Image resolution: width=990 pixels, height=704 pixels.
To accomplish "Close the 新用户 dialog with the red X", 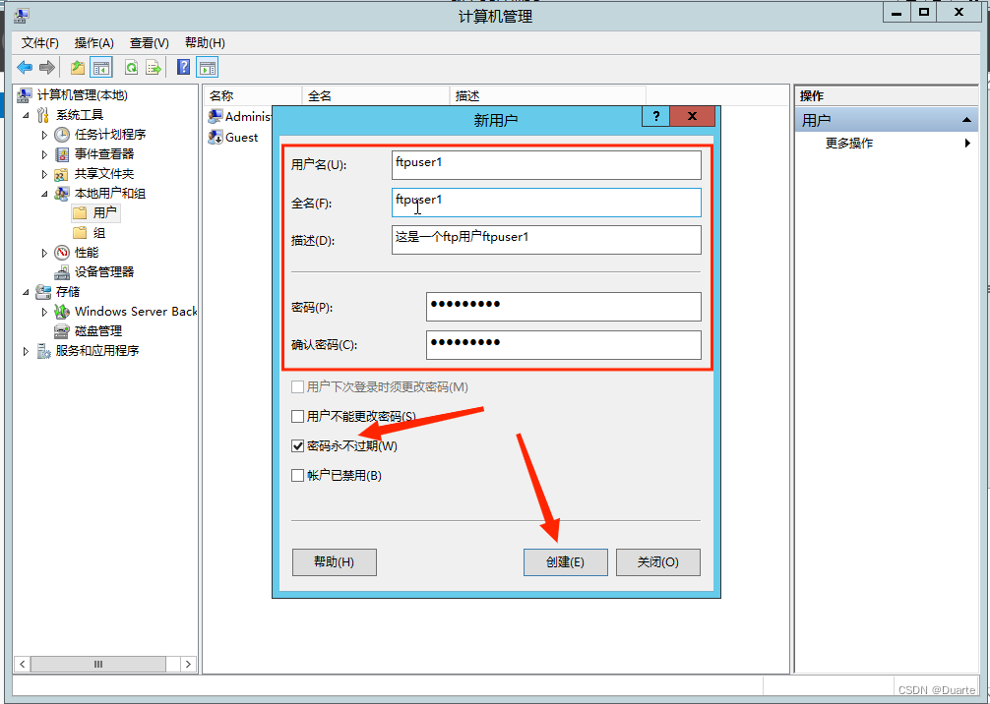I will tap(692, 116).
